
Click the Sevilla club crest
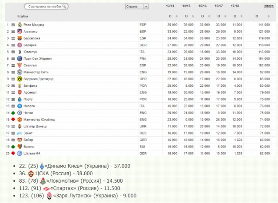[x=20, y=65]
